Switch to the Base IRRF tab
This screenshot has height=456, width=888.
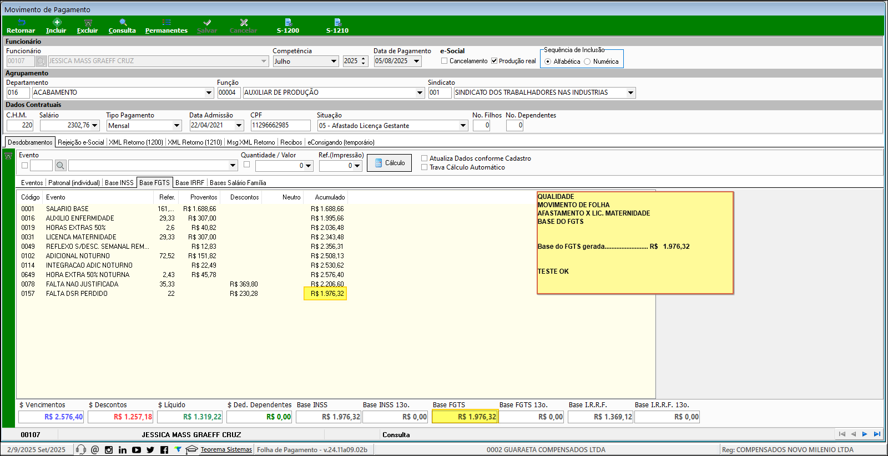click(x=190, y=183)
